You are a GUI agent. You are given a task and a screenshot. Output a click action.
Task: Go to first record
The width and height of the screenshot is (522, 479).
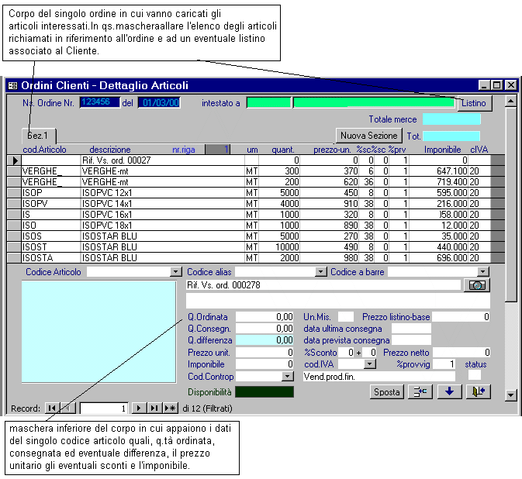pos(52,408)
